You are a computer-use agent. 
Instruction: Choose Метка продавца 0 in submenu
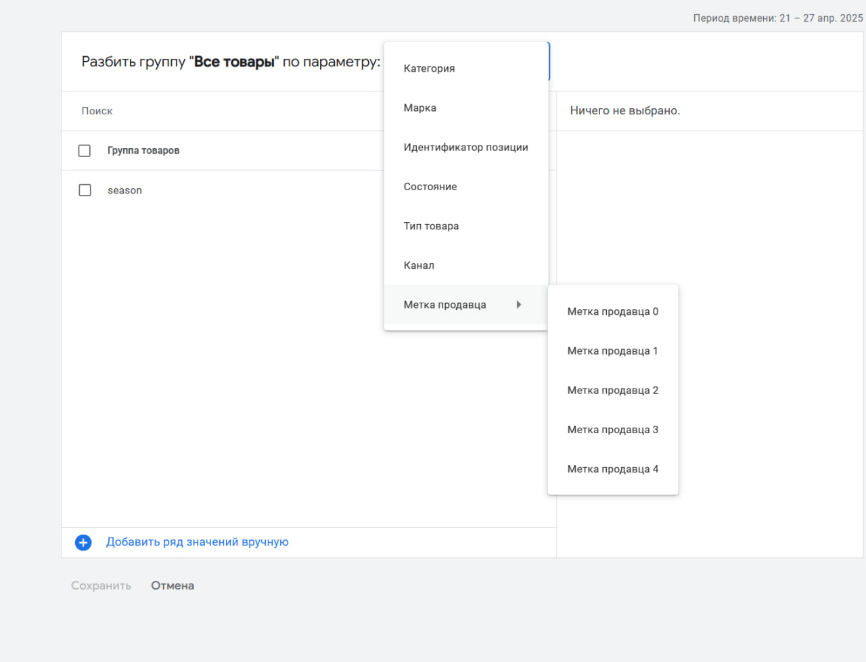[x=613, y=311]
